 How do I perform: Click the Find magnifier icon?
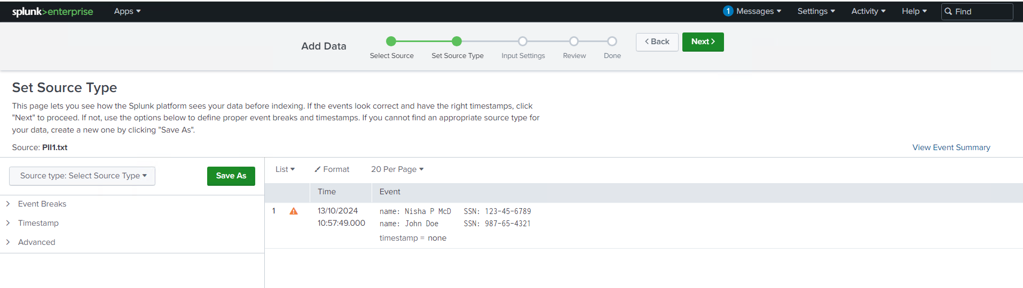point(948,11)
